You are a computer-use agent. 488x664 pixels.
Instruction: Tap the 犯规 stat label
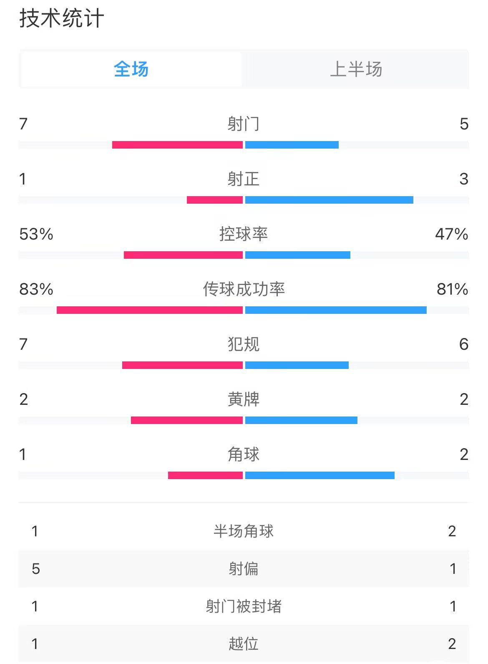point(244,344)
